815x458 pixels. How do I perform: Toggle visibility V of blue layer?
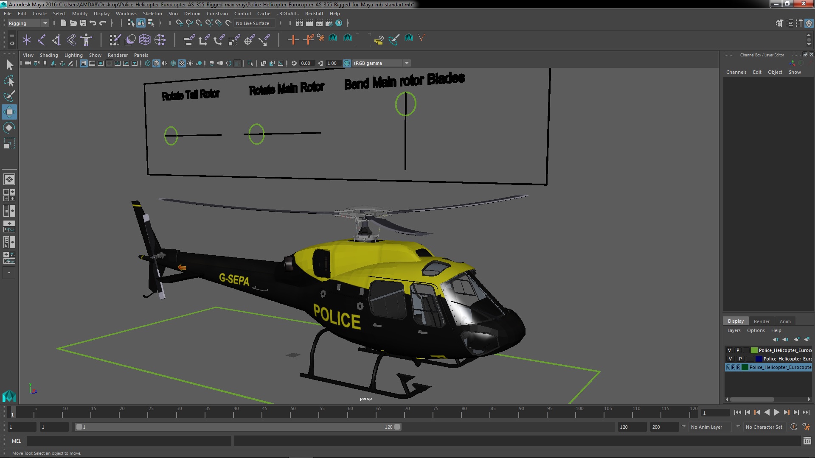point(730,359)
